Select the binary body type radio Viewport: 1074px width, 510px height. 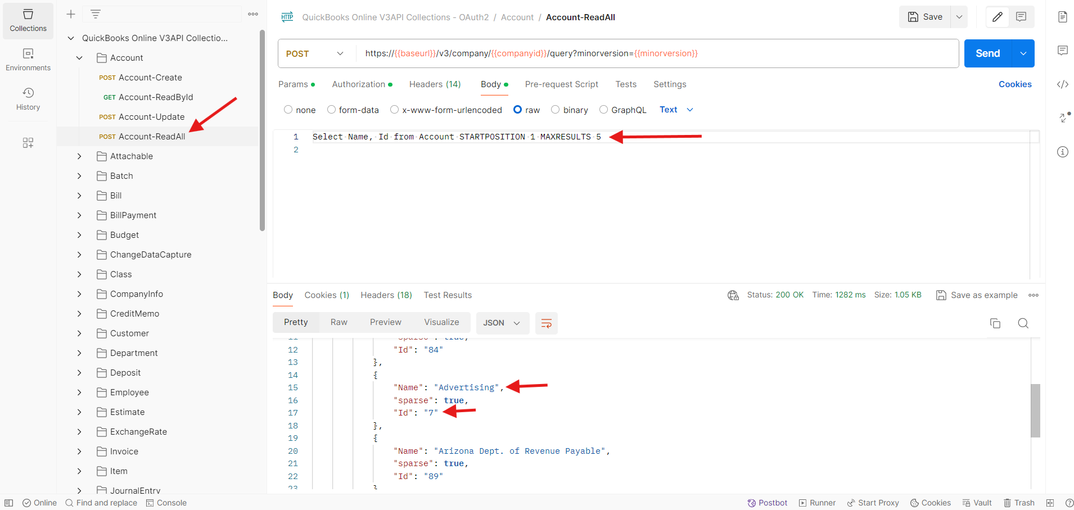(x=556, y=110)
